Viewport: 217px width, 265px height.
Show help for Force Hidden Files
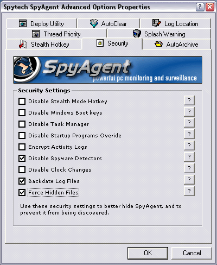(189, 191)
